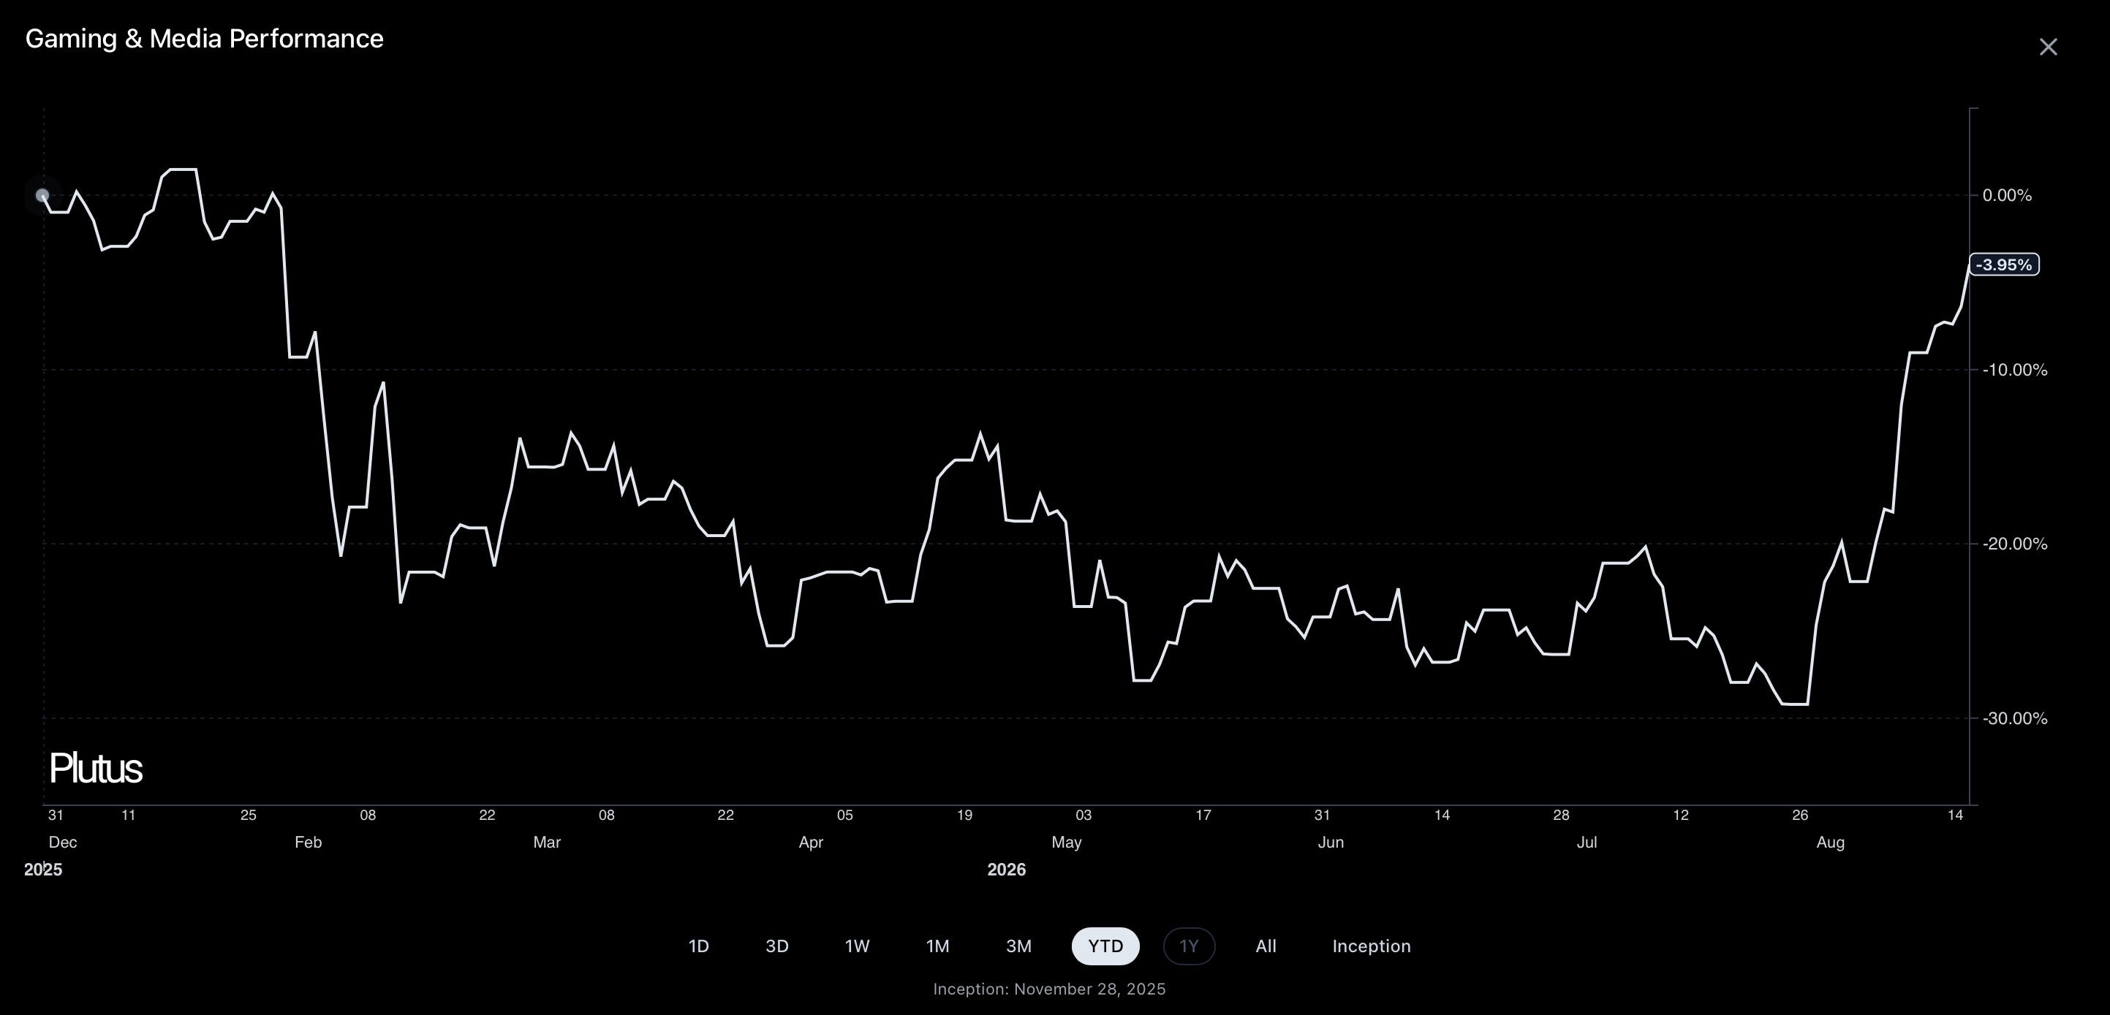Select the Inception range option
Screen dimensions: 2110x1015
1372,946
